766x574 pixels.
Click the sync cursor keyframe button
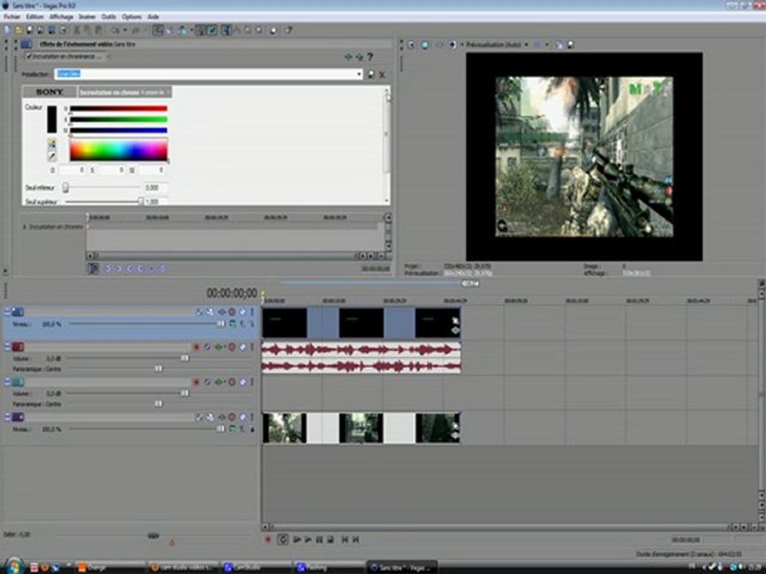[x=93, y=269]
